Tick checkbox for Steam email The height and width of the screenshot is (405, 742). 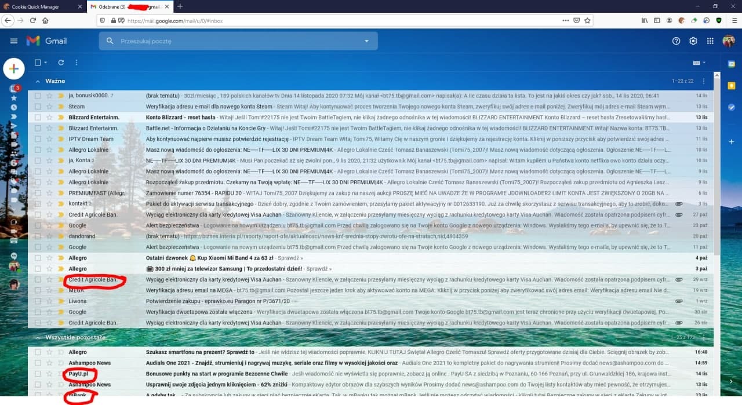point(38,107)
